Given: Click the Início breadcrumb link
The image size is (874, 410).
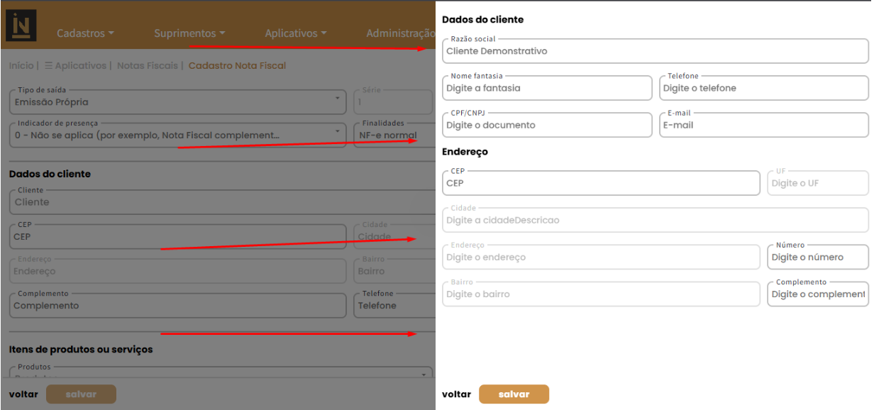Looking at the screenshot, I should click(x=21, y=66).
